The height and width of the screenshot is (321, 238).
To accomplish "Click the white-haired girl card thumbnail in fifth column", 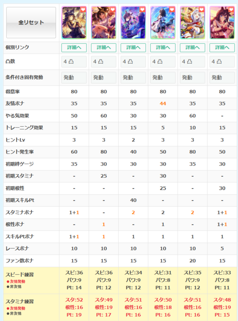I will coord(192,23).
